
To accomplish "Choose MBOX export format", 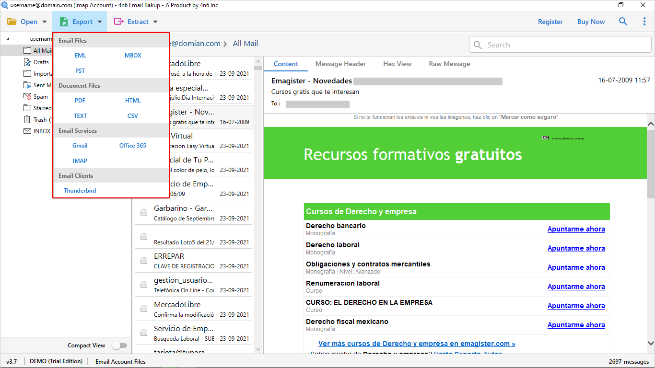I will tap(133, 56).
